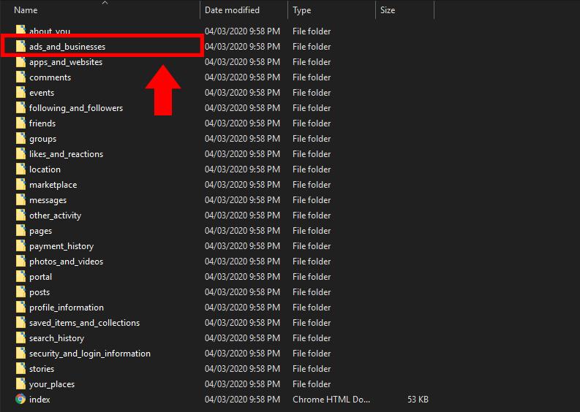This screenshot has width=580, height=412.
Task: Click the ads_and_businesses folder icon
Action: (x=20, y=46)
